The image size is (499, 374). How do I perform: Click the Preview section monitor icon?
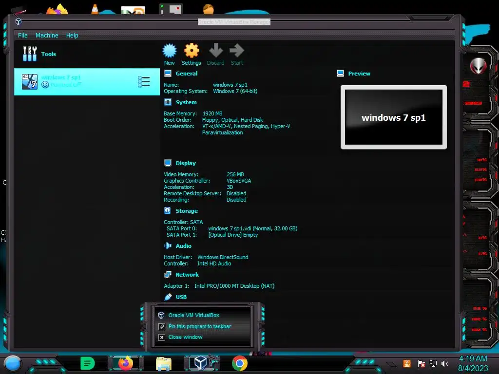340,74
